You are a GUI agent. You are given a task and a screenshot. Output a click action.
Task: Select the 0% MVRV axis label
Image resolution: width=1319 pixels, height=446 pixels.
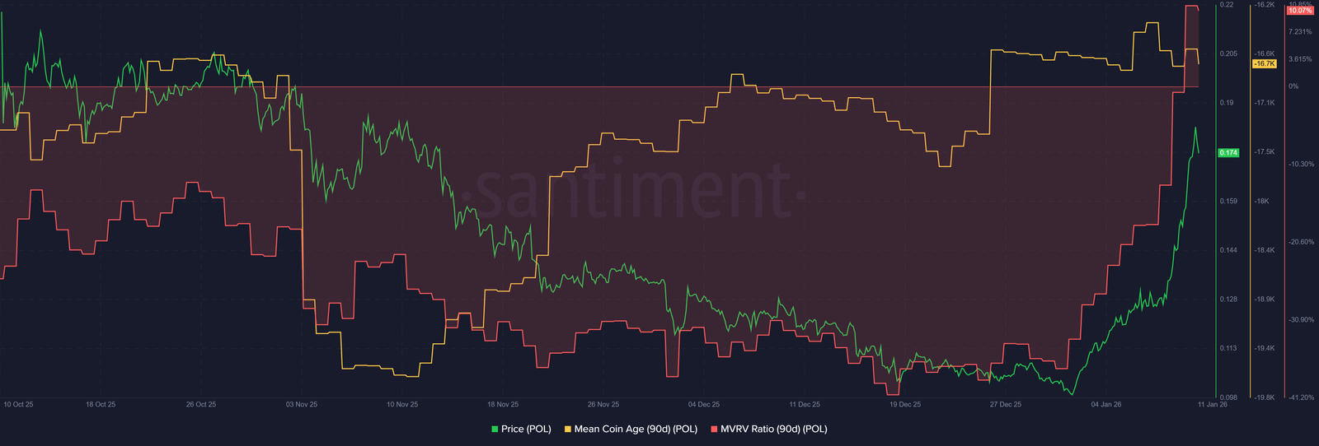[1293, 86]
